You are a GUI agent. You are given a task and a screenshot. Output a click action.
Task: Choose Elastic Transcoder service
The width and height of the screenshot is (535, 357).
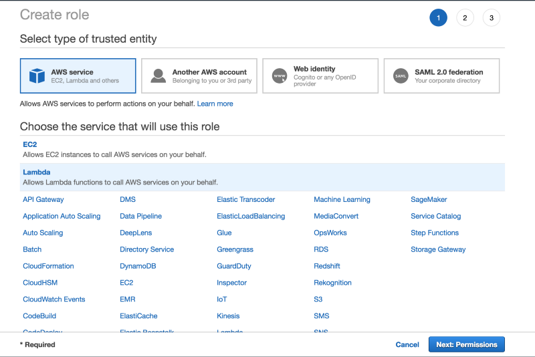246,199
